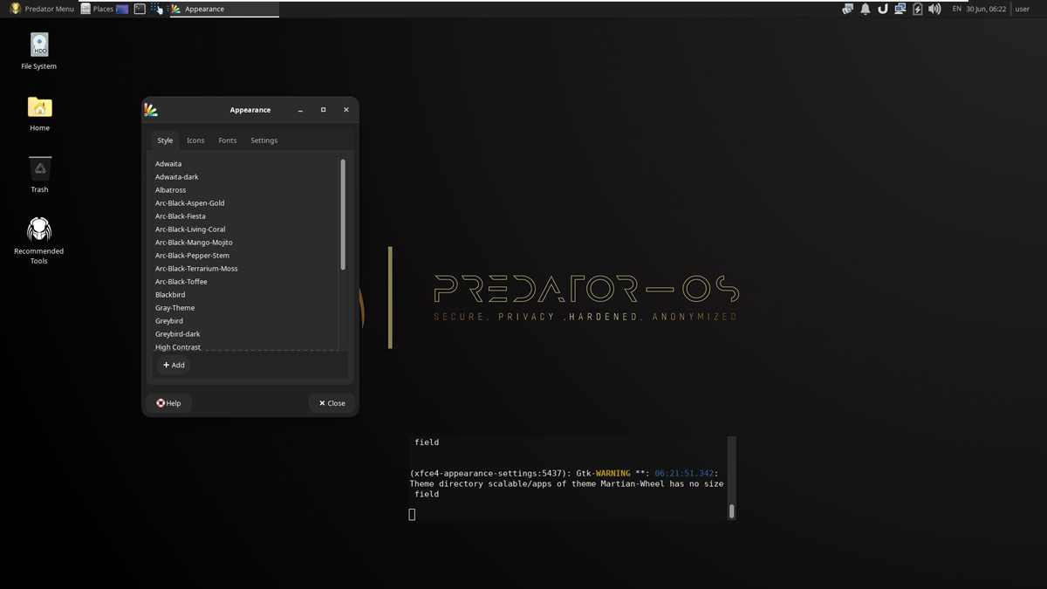Open the clock showing 30 Jun, 06:22

[x=986, y=9]
